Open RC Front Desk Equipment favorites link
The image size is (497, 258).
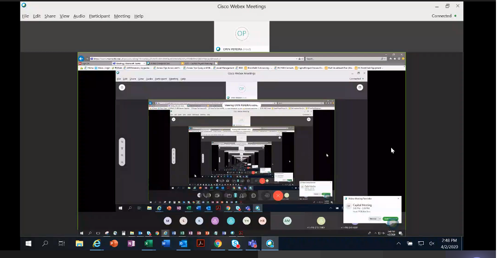pyautogui.click(x=369, y=68)
